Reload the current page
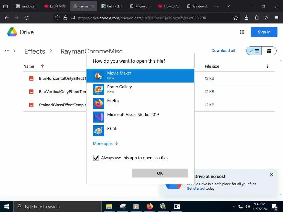This screenshot has width=283, height=212. coord(27,18)
